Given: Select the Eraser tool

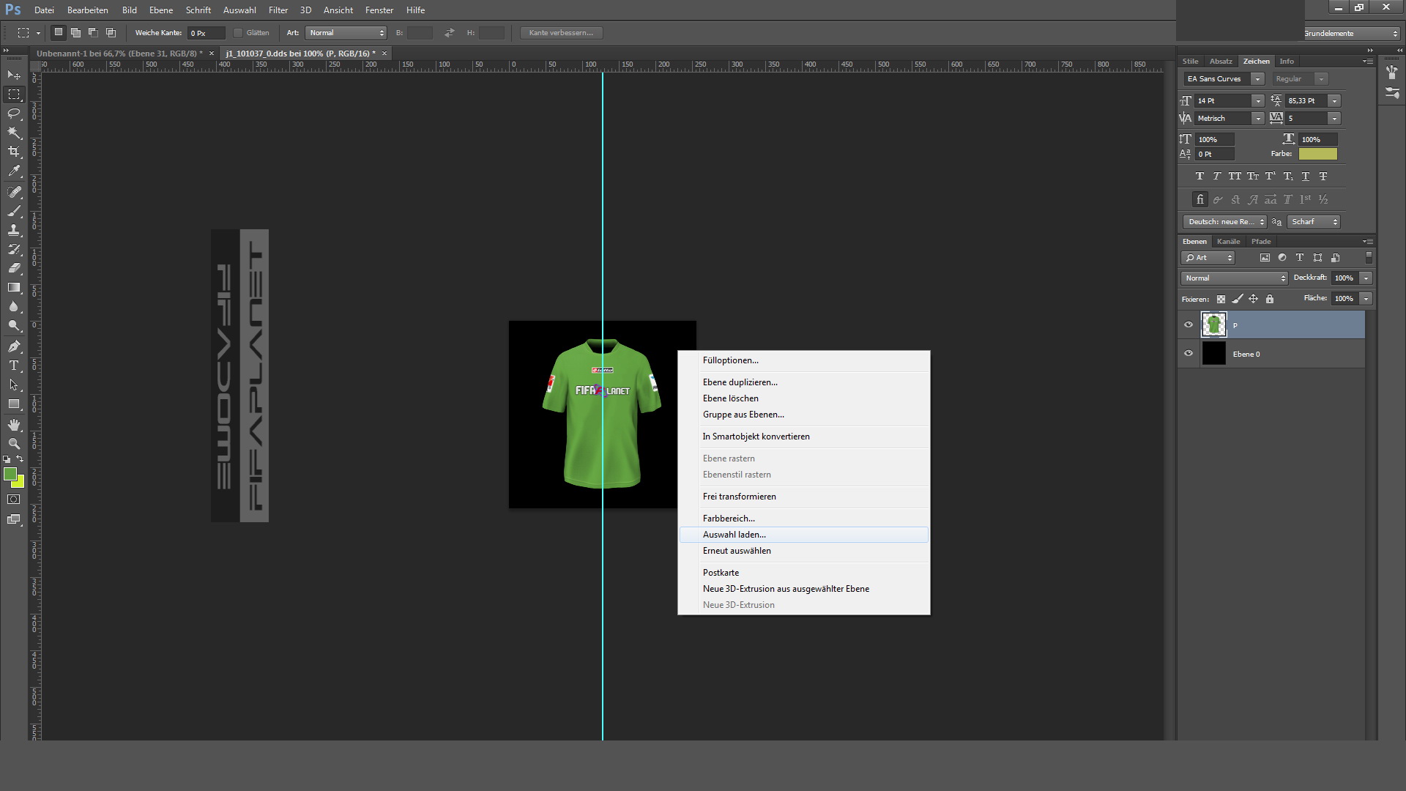Looking at the screenshot, I should (x=14, y=268).
